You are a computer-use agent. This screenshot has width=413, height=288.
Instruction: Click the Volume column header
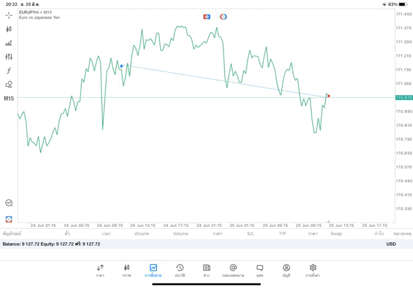pyautogui.click(x=181, y=233)
